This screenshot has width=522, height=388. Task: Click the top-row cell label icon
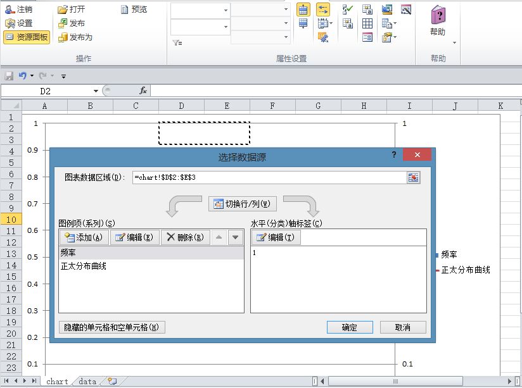coord(367,9)
